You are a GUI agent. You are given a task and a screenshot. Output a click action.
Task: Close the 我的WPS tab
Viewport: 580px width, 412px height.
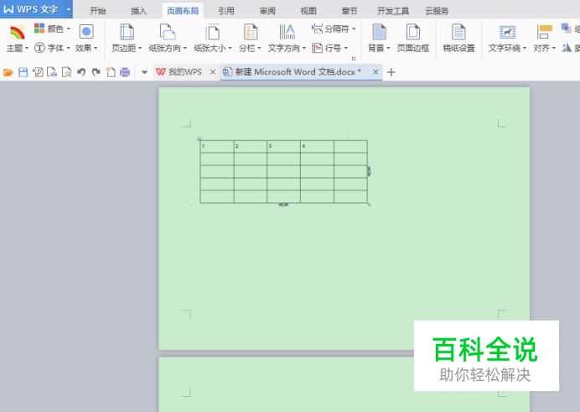tap(213, 72)
